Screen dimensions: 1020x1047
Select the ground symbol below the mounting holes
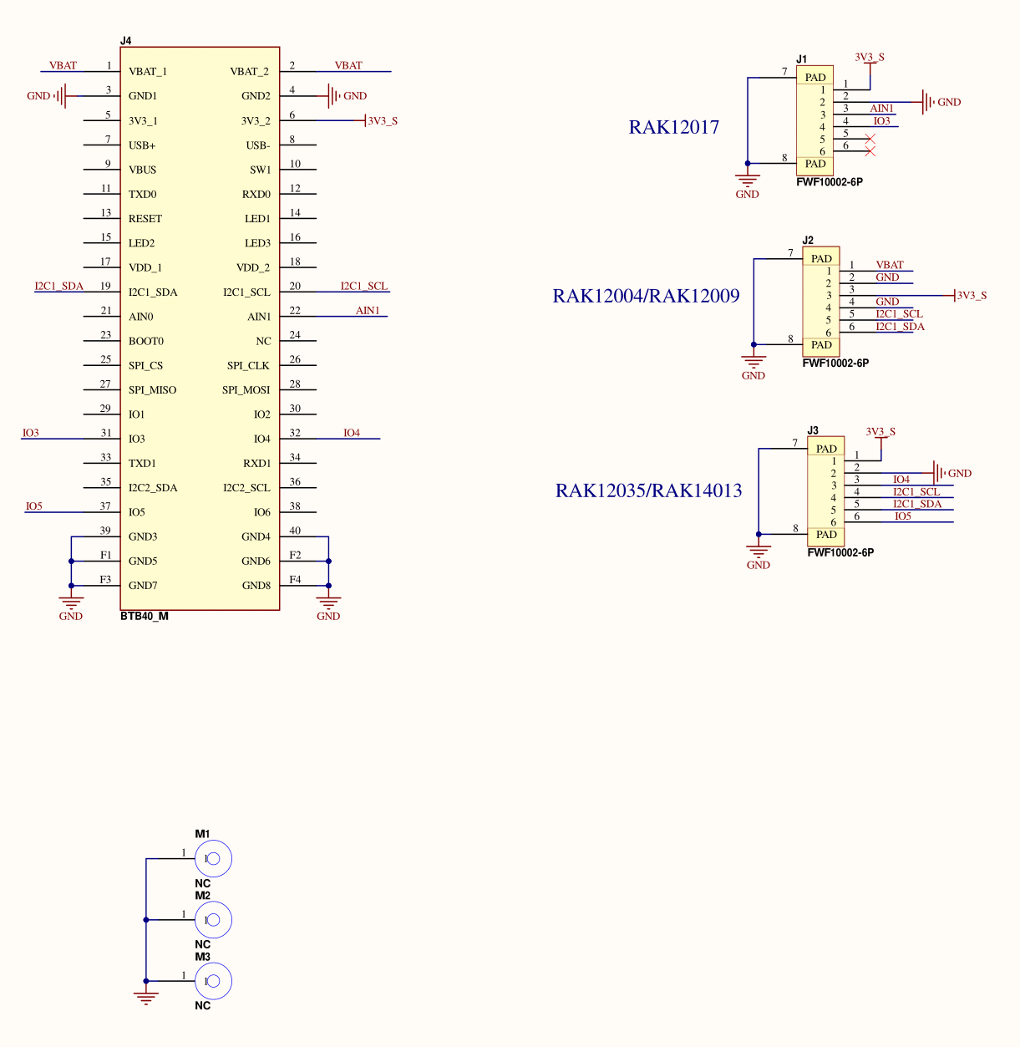coord(146,995)
